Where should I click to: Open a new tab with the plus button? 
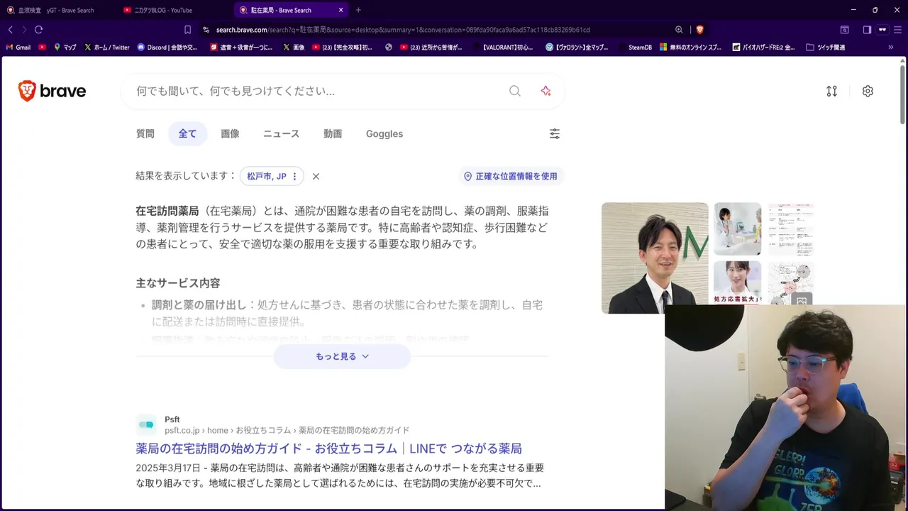point(358,10)
